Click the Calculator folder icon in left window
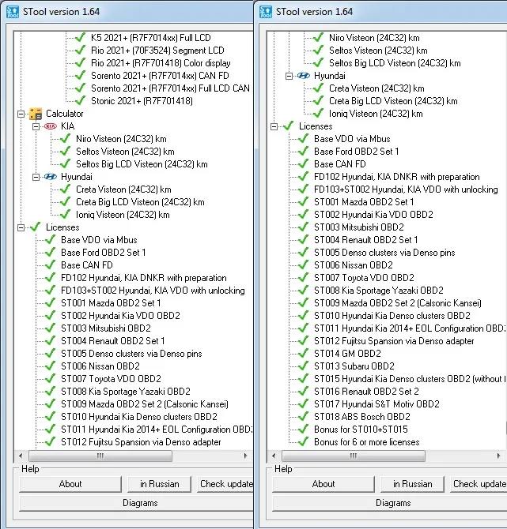 pyautogui.click(x=36, y=114)
